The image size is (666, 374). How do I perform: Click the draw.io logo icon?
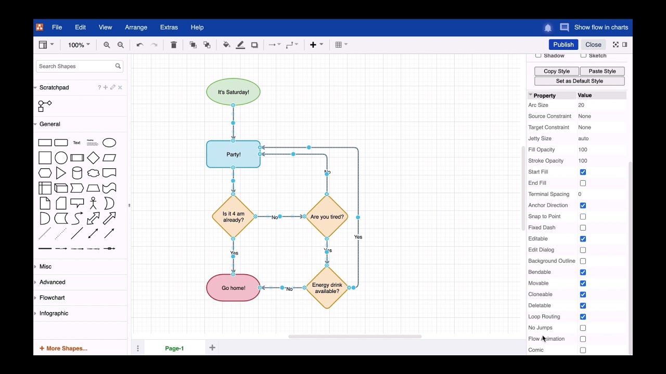click(x=40, y=27)
